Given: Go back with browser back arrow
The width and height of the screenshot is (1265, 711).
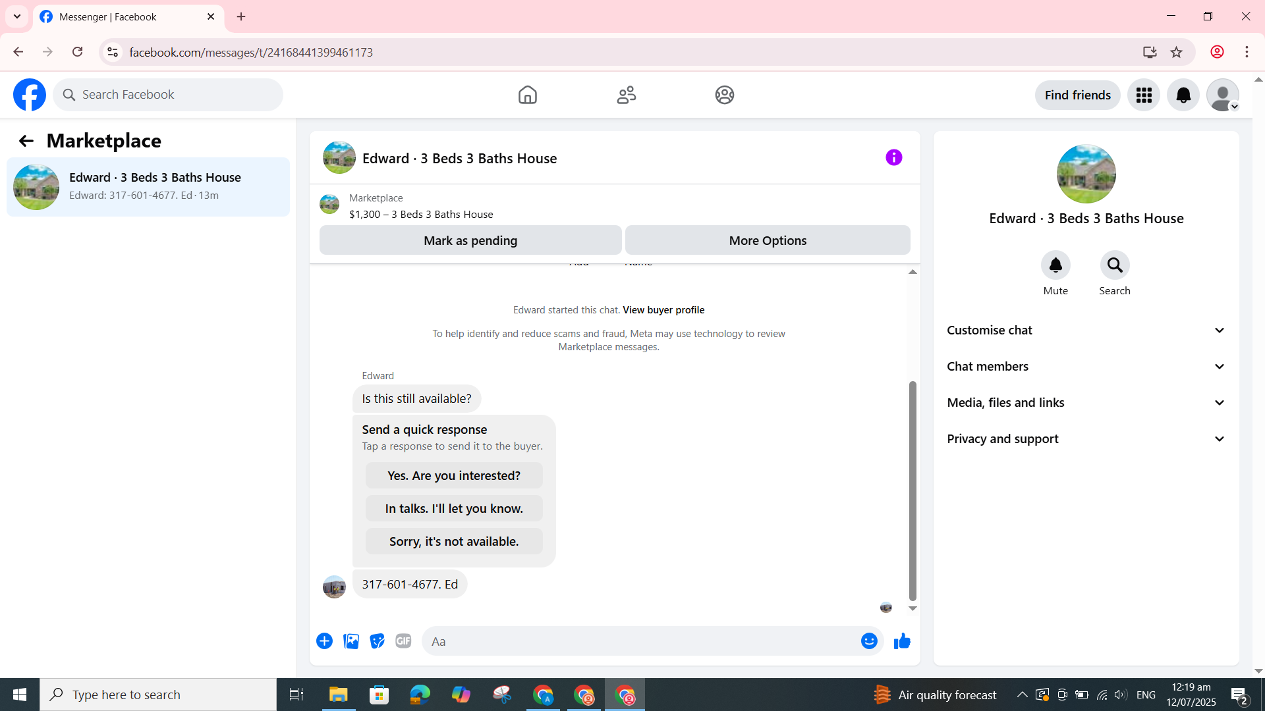Looking at the screenshot, I should [18, 52].
